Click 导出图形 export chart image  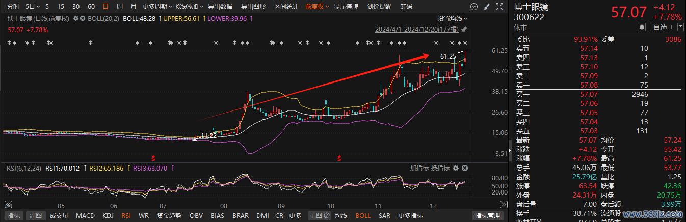pos(253,7)
